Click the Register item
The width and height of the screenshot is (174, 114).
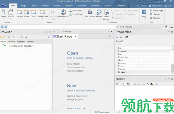tap(155, 18)
